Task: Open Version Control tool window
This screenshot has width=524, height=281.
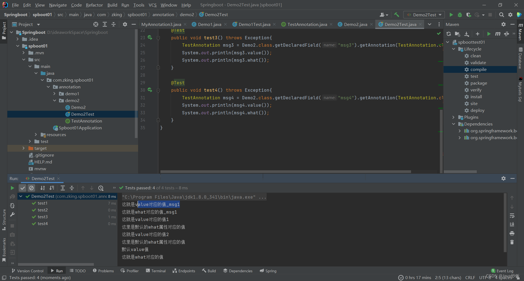Action: [28, 271]
